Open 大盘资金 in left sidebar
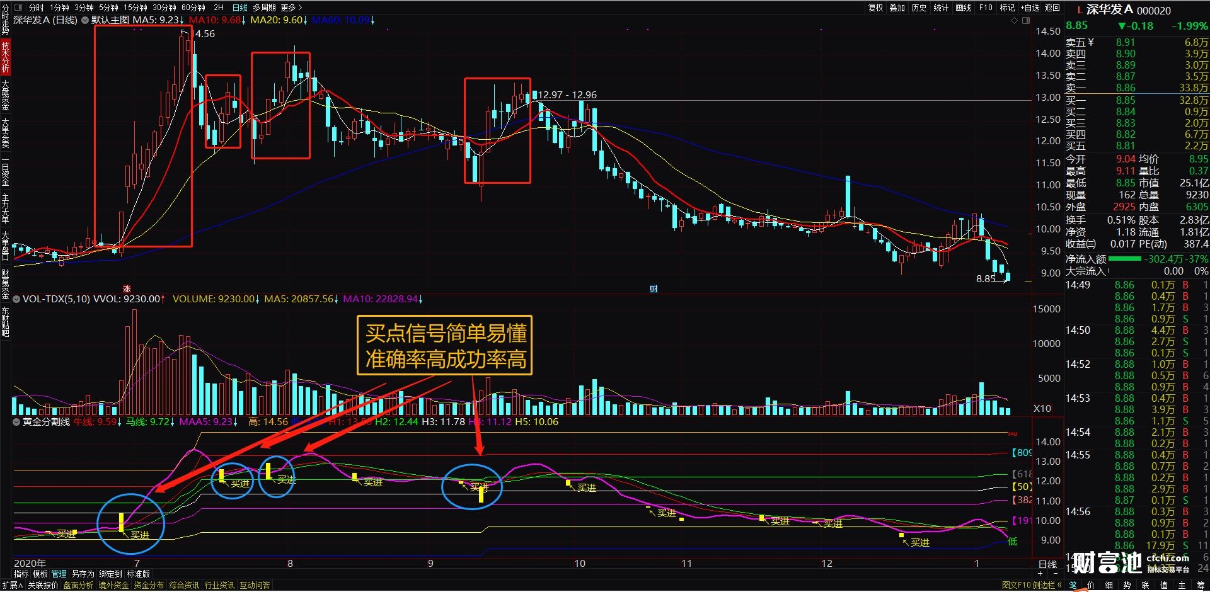 tap(5, 95)
